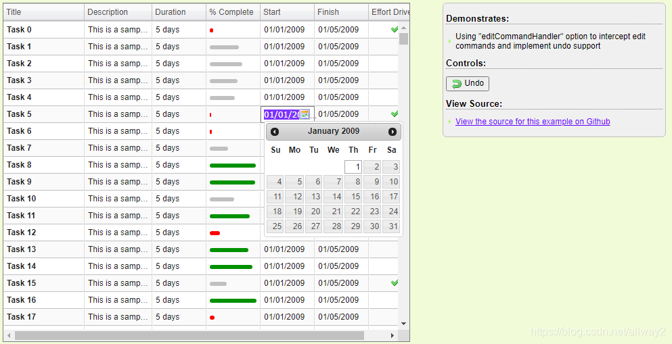Viewport: 672px width, 344px height.
Task: Sort by the % Complete column header
Action: 233,12
